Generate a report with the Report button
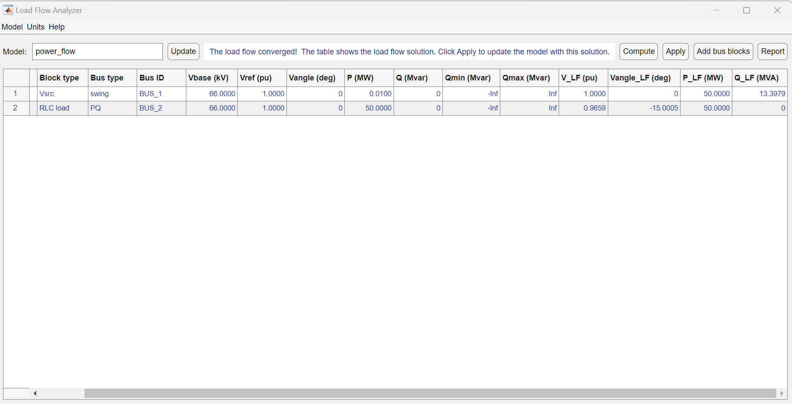Image resolution: width=792 pixels, height=404 pixels. (772, 51)
